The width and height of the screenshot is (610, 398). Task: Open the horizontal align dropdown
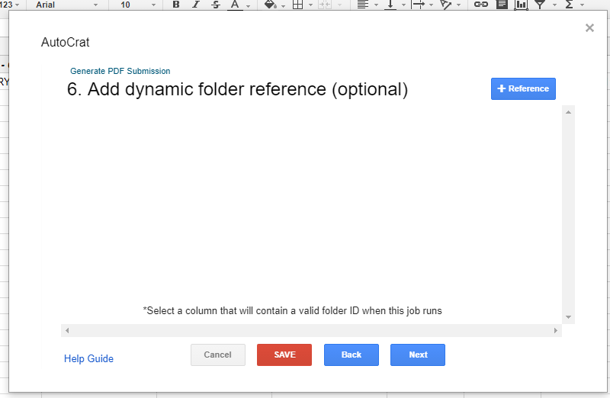pos(367,5)
